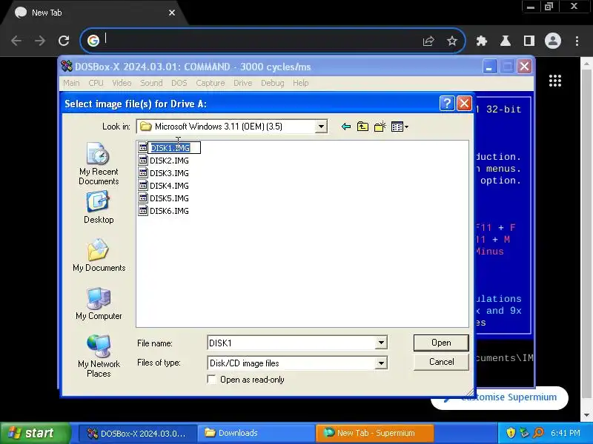Image resolution: width=593 pixels, height=444 pixels.
Task: Close the Select image file dialog
Action: tap(464, 103)
